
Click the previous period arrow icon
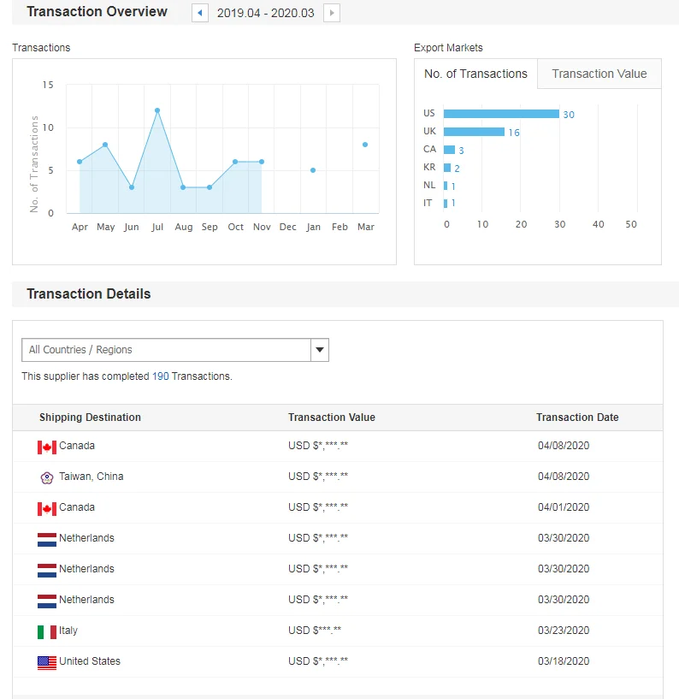click(200, 13)
